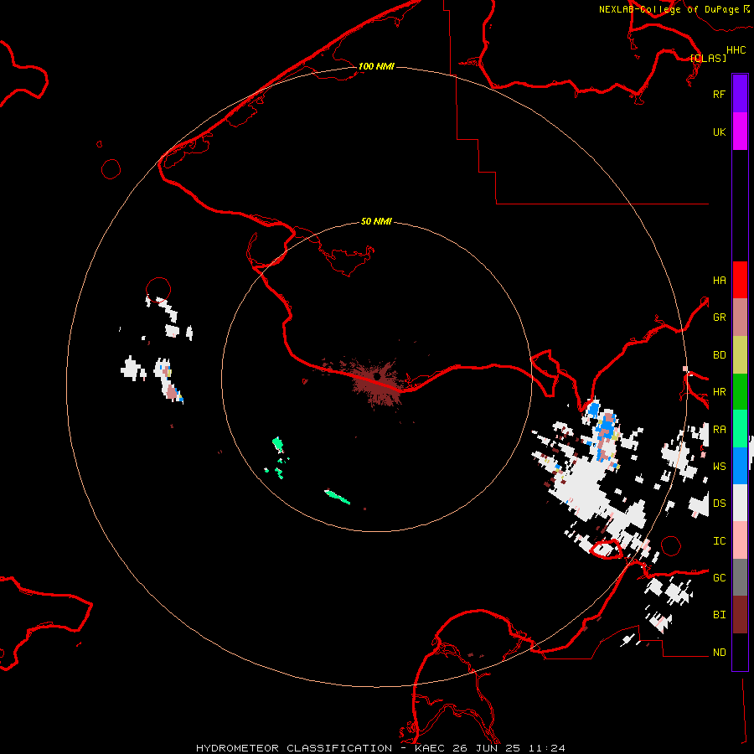Select the HR legend label
Image resolution: width=754 pixels, height=754 pixels.
tap(719, 392)
